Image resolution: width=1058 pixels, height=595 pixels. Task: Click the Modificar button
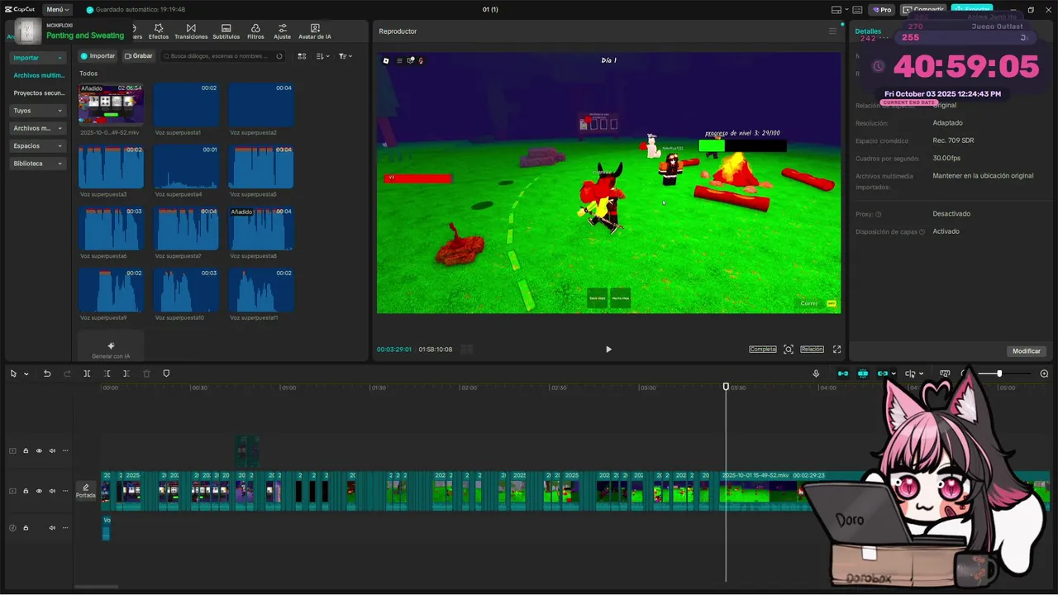1027,351
